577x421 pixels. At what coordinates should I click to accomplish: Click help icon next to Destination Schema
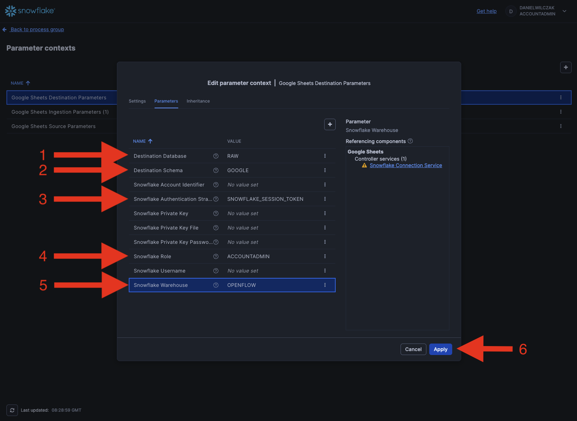216,170
